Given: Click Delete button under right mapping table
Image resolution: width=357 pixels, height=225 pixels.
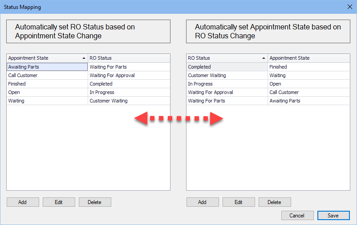Looking at the screenshot, I should pyautogui.click(x=275, y=202).
